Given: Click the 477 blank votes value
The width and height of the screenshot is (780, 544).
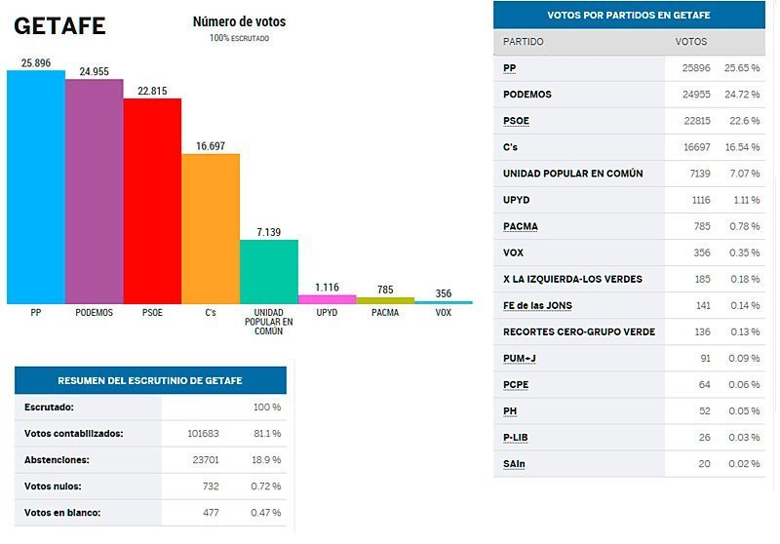Looking at the screenshot, I should (211, 512).
